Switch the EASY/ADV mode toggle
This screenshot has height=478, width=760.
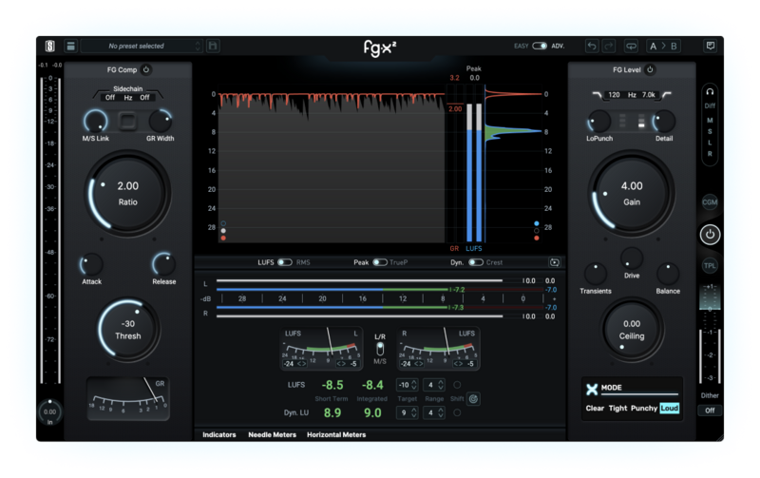540,46
